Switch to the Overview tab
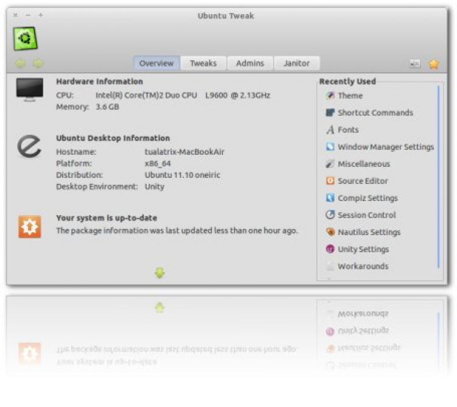The height and width of the screenshot is (407, 457). pyautogui.click(x=157, y=63)
